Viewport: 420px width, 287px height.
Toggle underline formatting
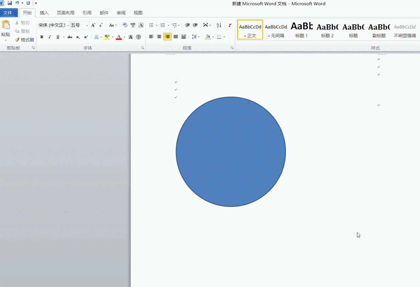(x=58, y=37)
